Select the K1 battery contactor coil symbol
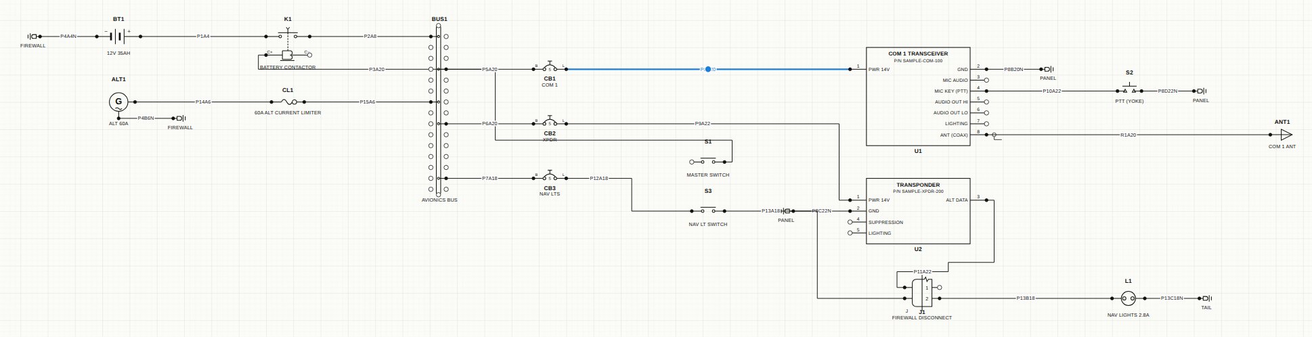Viewport: 1312px width, 337px height. [288, 55]
